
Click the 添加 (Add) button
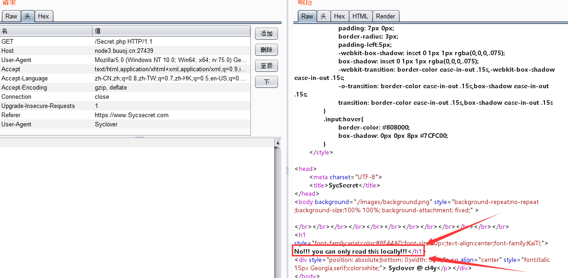267,34
